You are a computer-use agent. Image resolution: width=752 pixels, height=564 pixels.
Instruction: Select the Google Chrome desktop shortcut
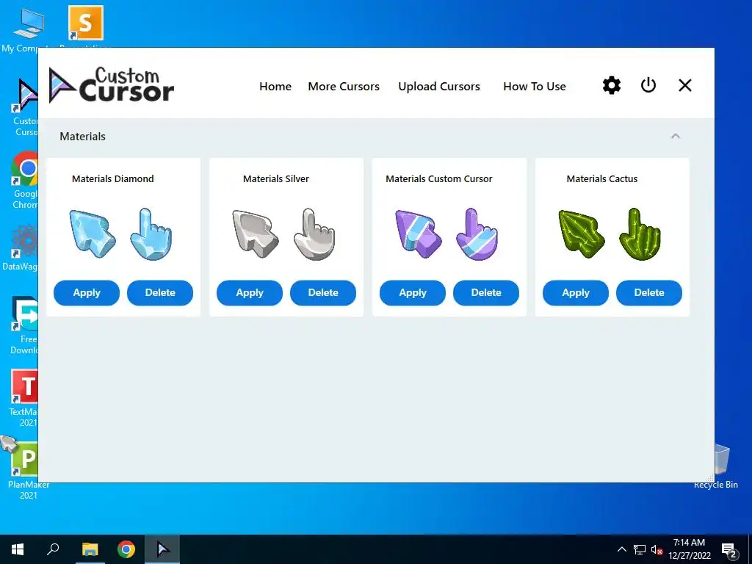click(24, 180)
